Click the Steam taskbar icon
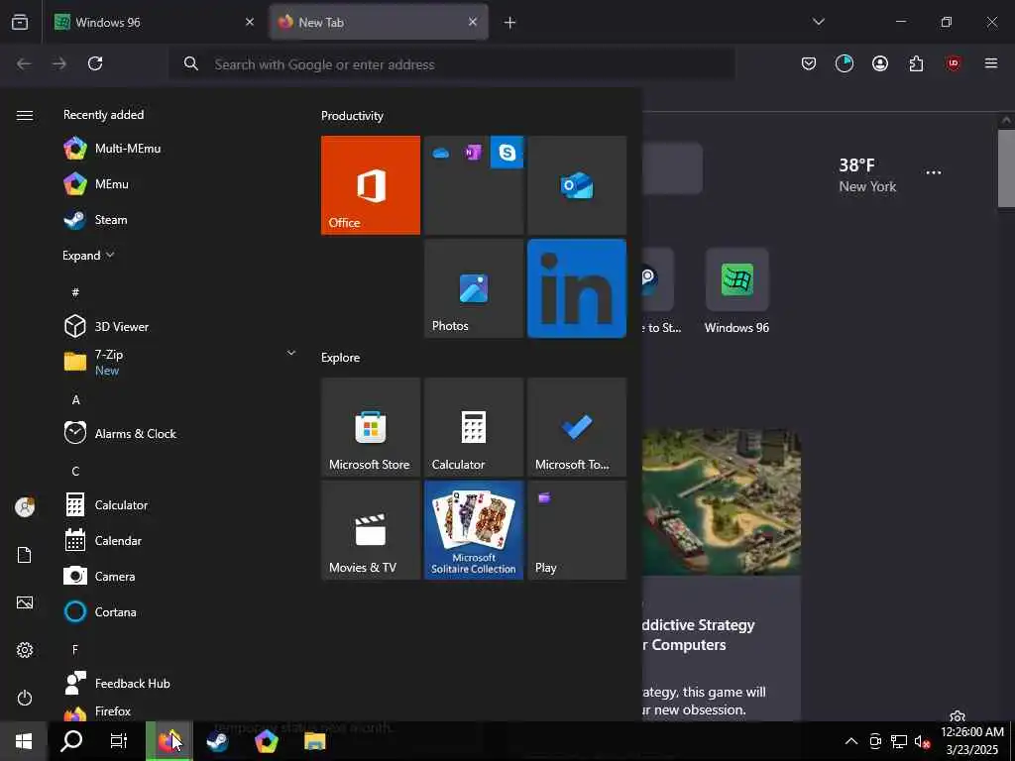The height and width of the screenshot is (761, 1015). pos(217,741)
